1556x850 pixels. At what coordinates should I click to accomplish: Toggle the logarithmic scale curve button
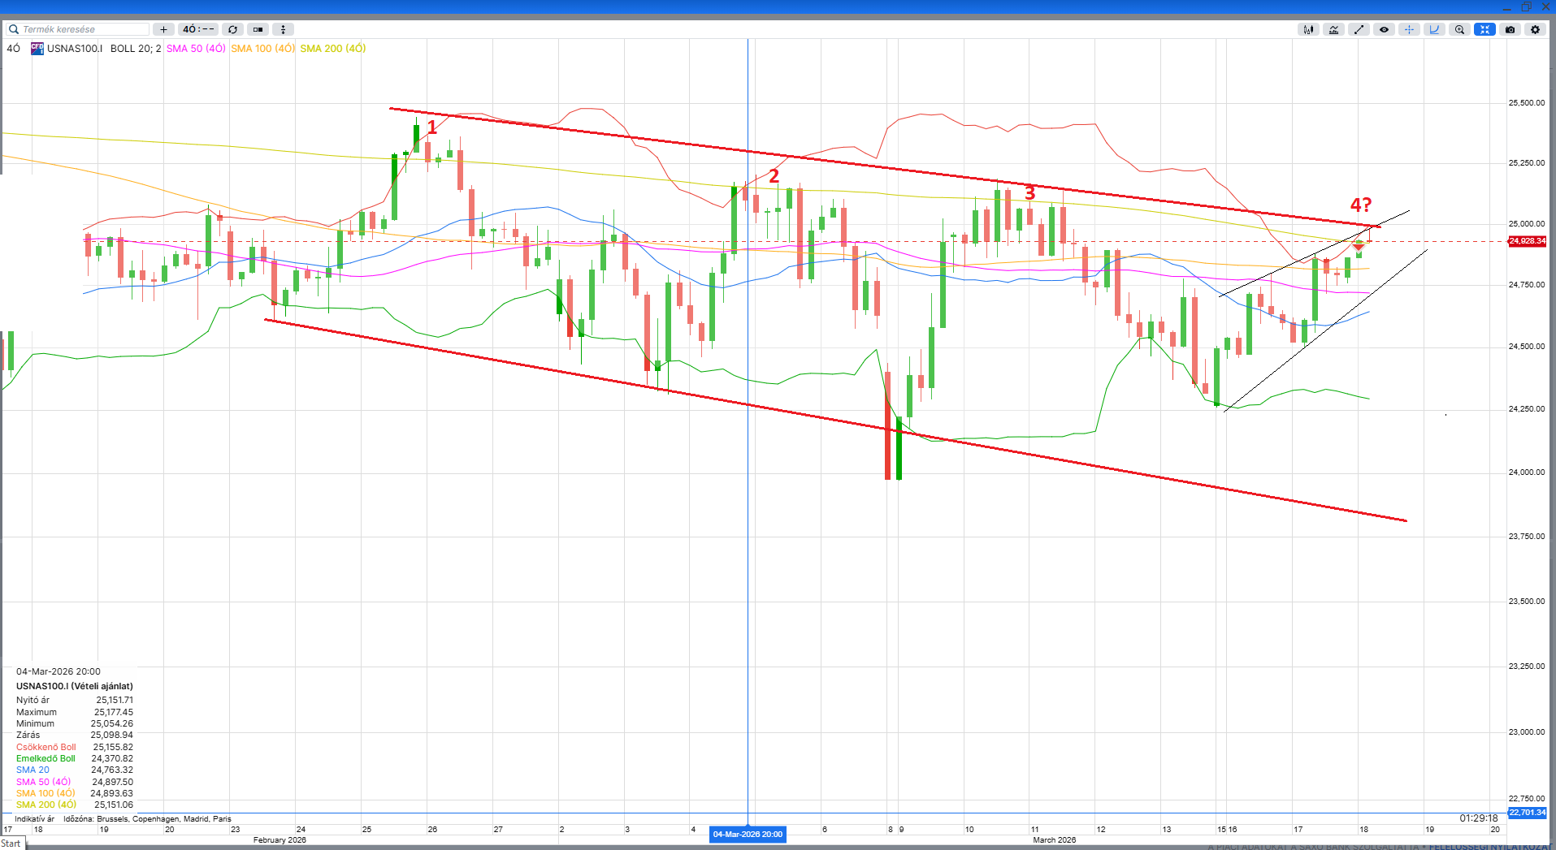(x=1434, y=29)
